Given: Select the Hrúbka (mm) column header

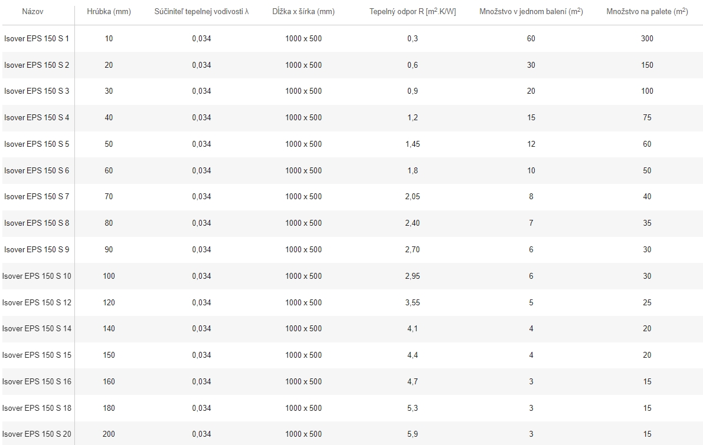Looking at the screenshot, I should point(109,12).
